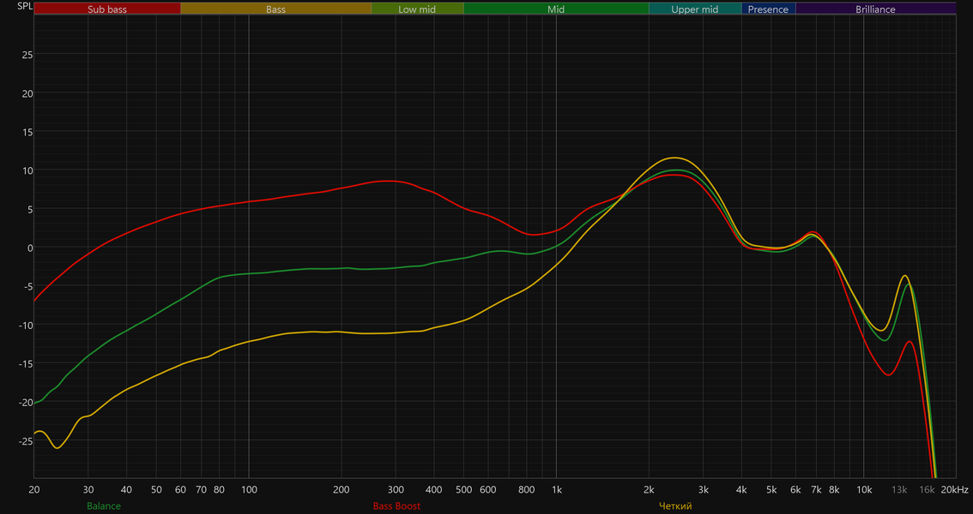
Task: Click the 15 SPL axis value
Action: pyautogui.click(x=27, y=132)
